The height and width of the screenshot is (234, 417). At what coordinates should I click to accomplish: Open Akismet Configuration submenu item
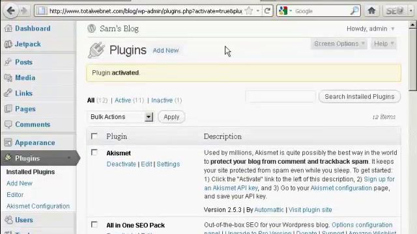click(x=38, y=206)
